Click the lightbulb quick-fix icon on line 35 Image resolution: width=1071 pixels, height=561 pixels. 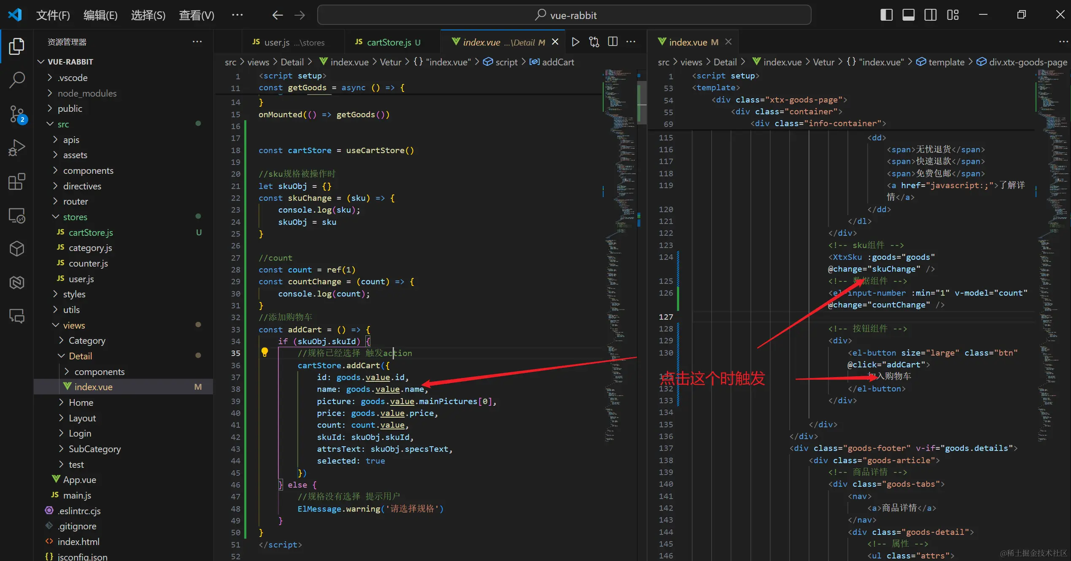[x=264, y=353]
